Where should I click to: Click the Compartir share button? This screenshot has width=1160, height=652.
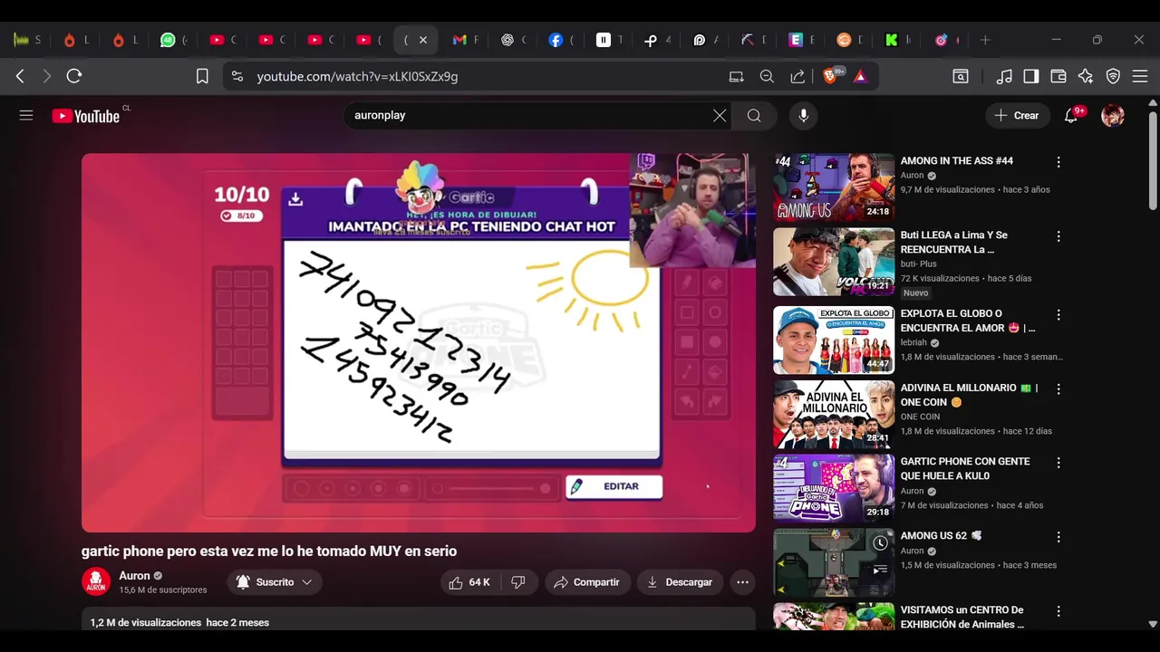[x=587, y=582]
